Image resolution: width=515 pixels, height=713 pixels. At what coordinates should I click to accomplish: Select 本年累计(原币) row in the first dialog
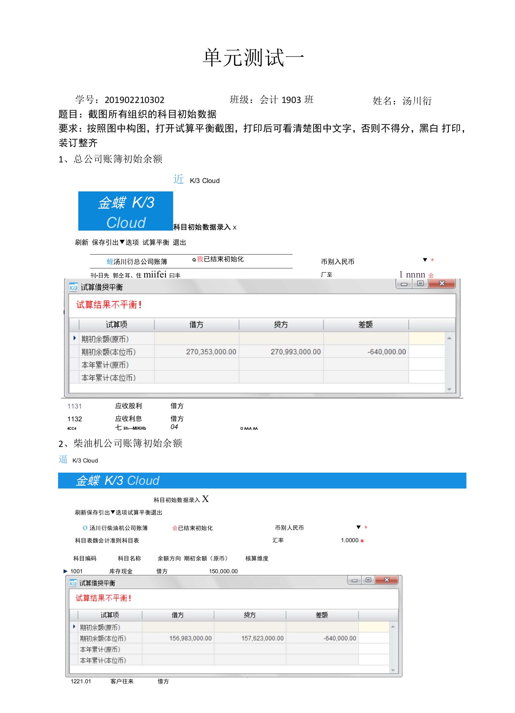point(257,365)
